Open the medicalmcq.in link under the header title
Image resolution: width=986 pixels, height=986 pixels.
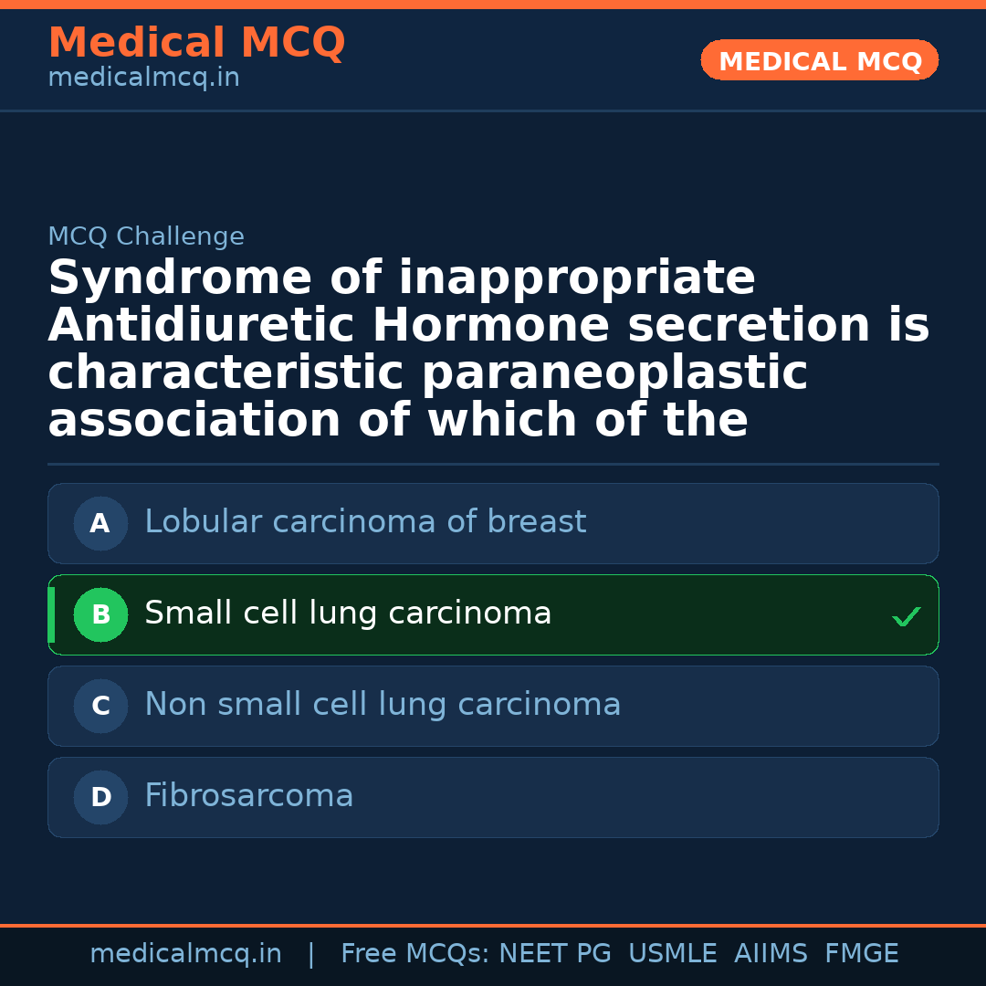click(143, 79)
